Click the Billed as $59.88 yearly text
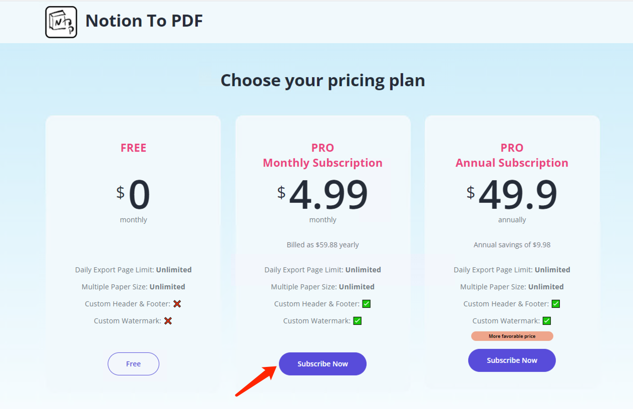The height and width of the screenshot is (409, 633). (323, 245)
